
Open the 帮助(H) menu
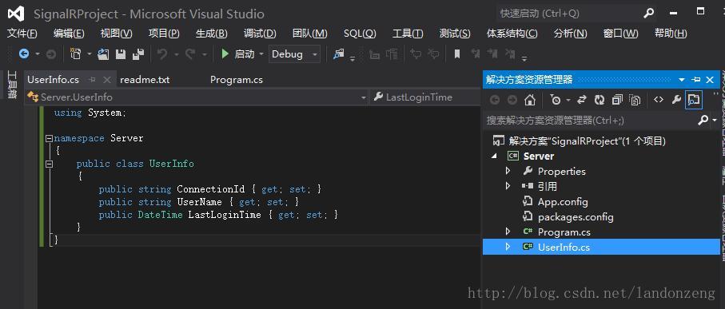click(671, 34)
